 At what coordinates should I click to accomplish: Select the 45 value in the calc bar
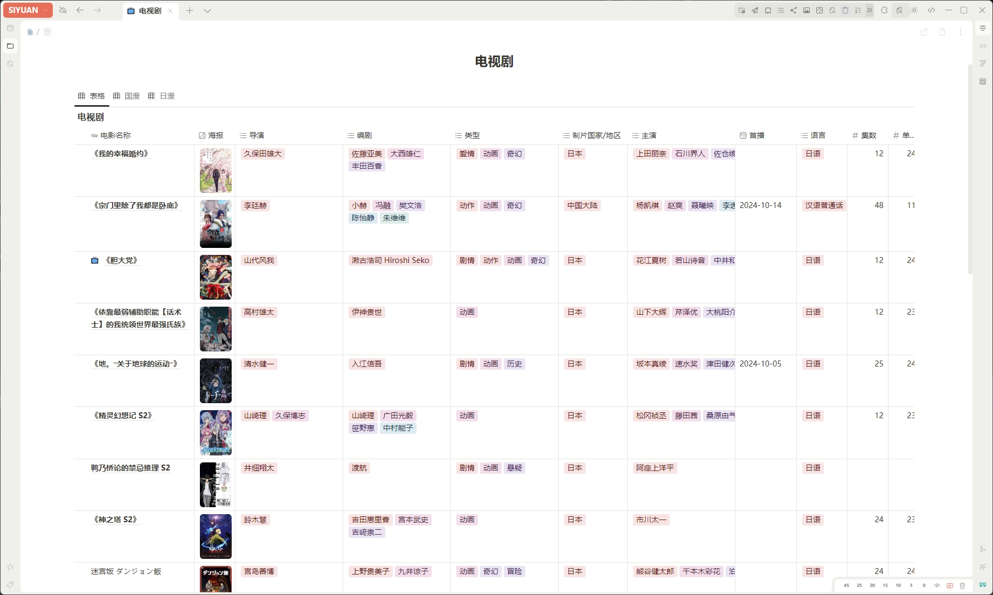click(x=846, y=585)
